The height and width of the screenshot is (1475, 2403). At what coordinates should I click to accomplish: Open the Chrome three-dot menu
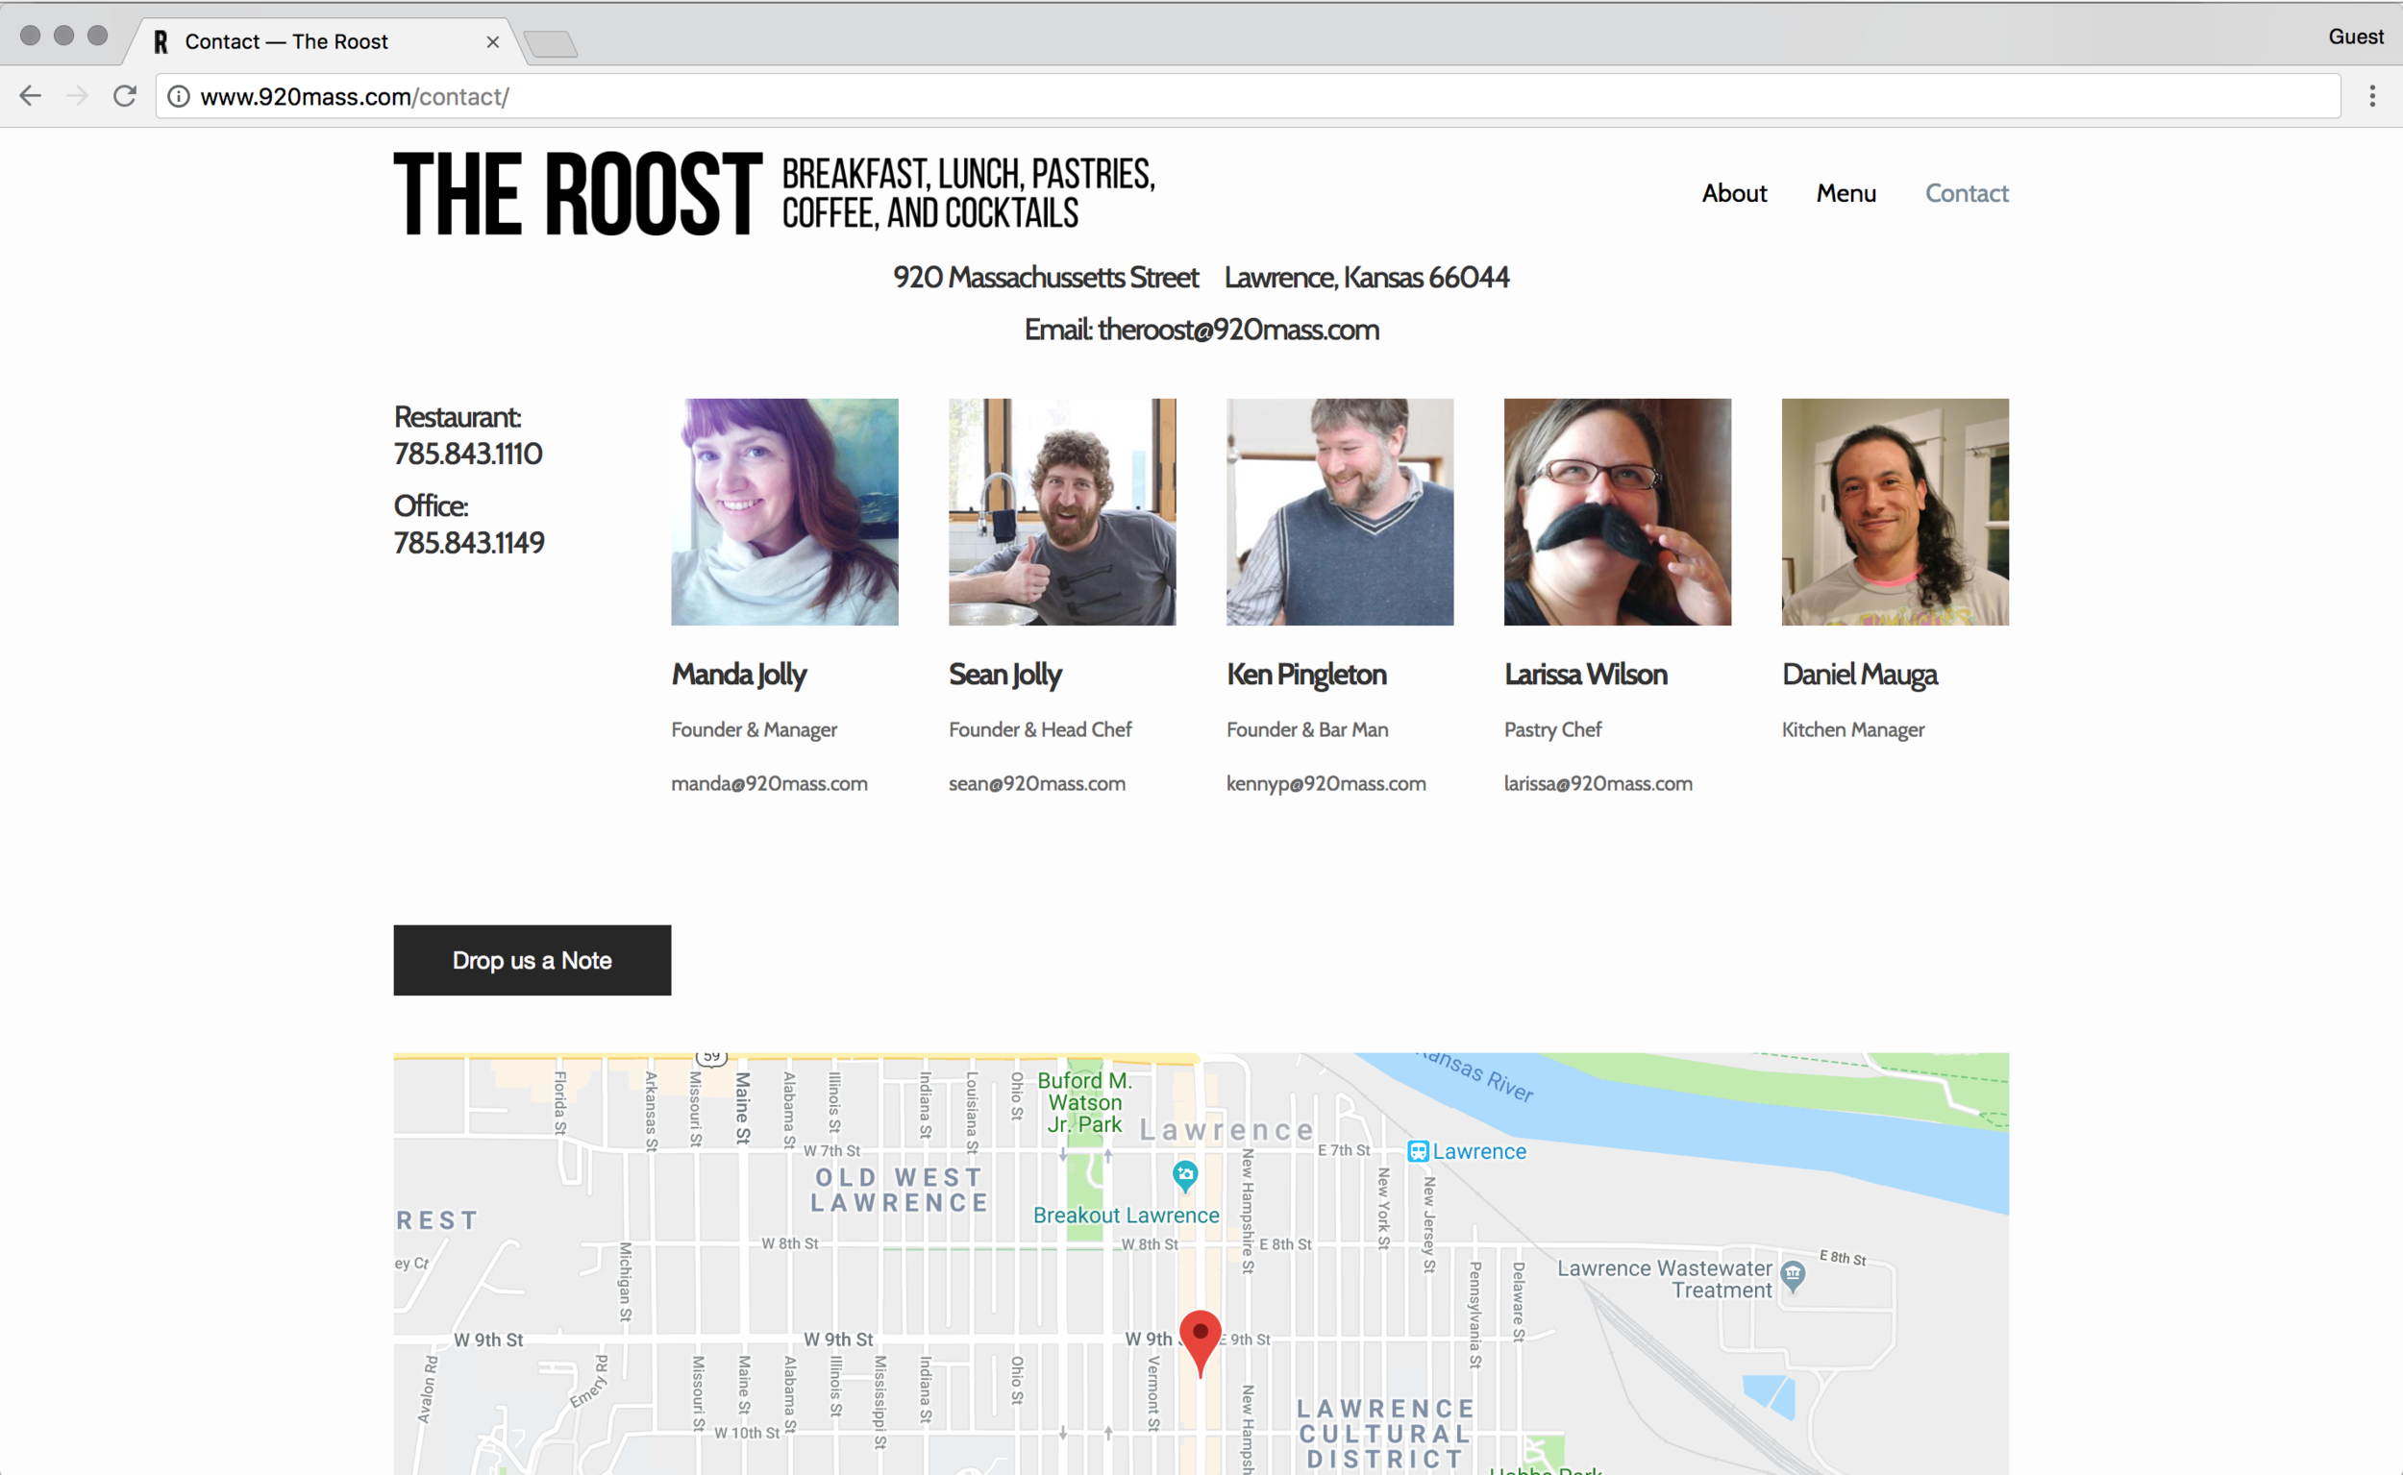2372,95
